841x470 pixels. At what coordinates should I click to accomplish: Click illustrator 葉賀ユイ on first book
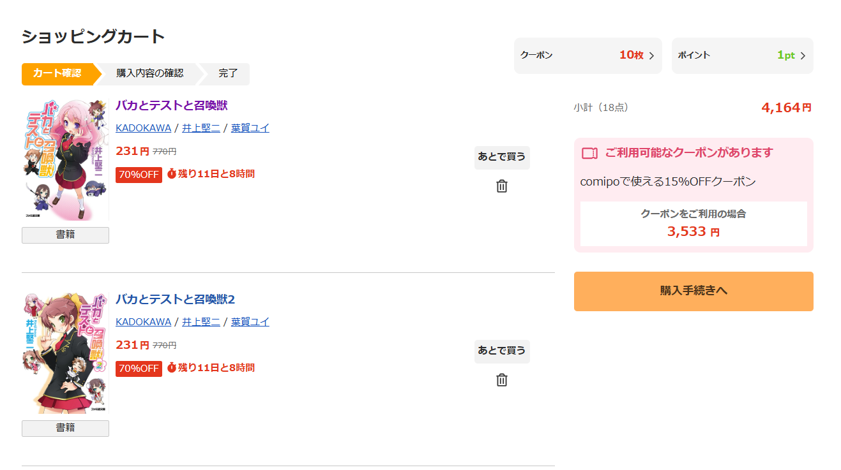point(250,128)
